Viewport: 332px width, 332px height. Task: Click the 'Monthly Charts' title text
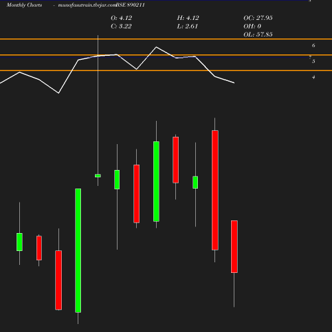tap(24, 5)
